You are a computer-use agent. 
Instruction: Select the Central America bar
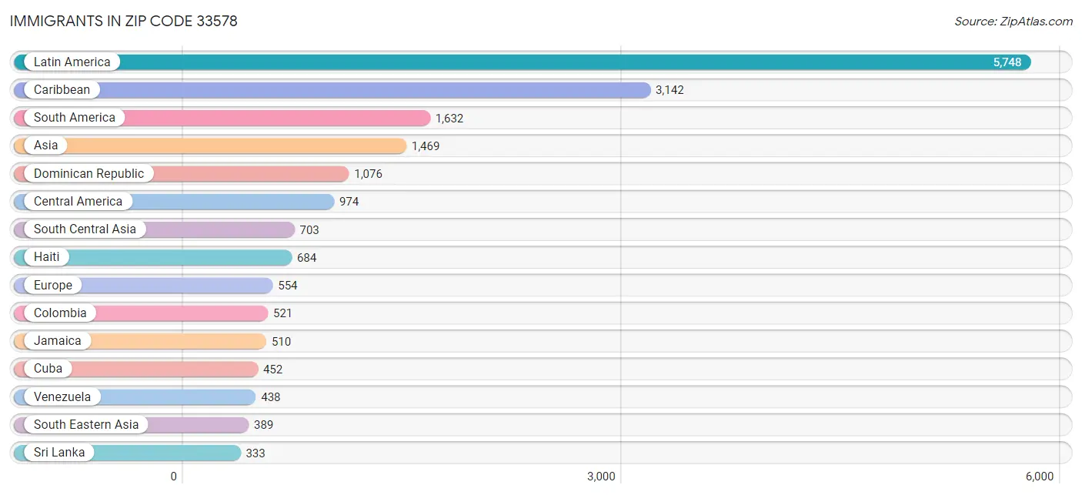[231, 201]
